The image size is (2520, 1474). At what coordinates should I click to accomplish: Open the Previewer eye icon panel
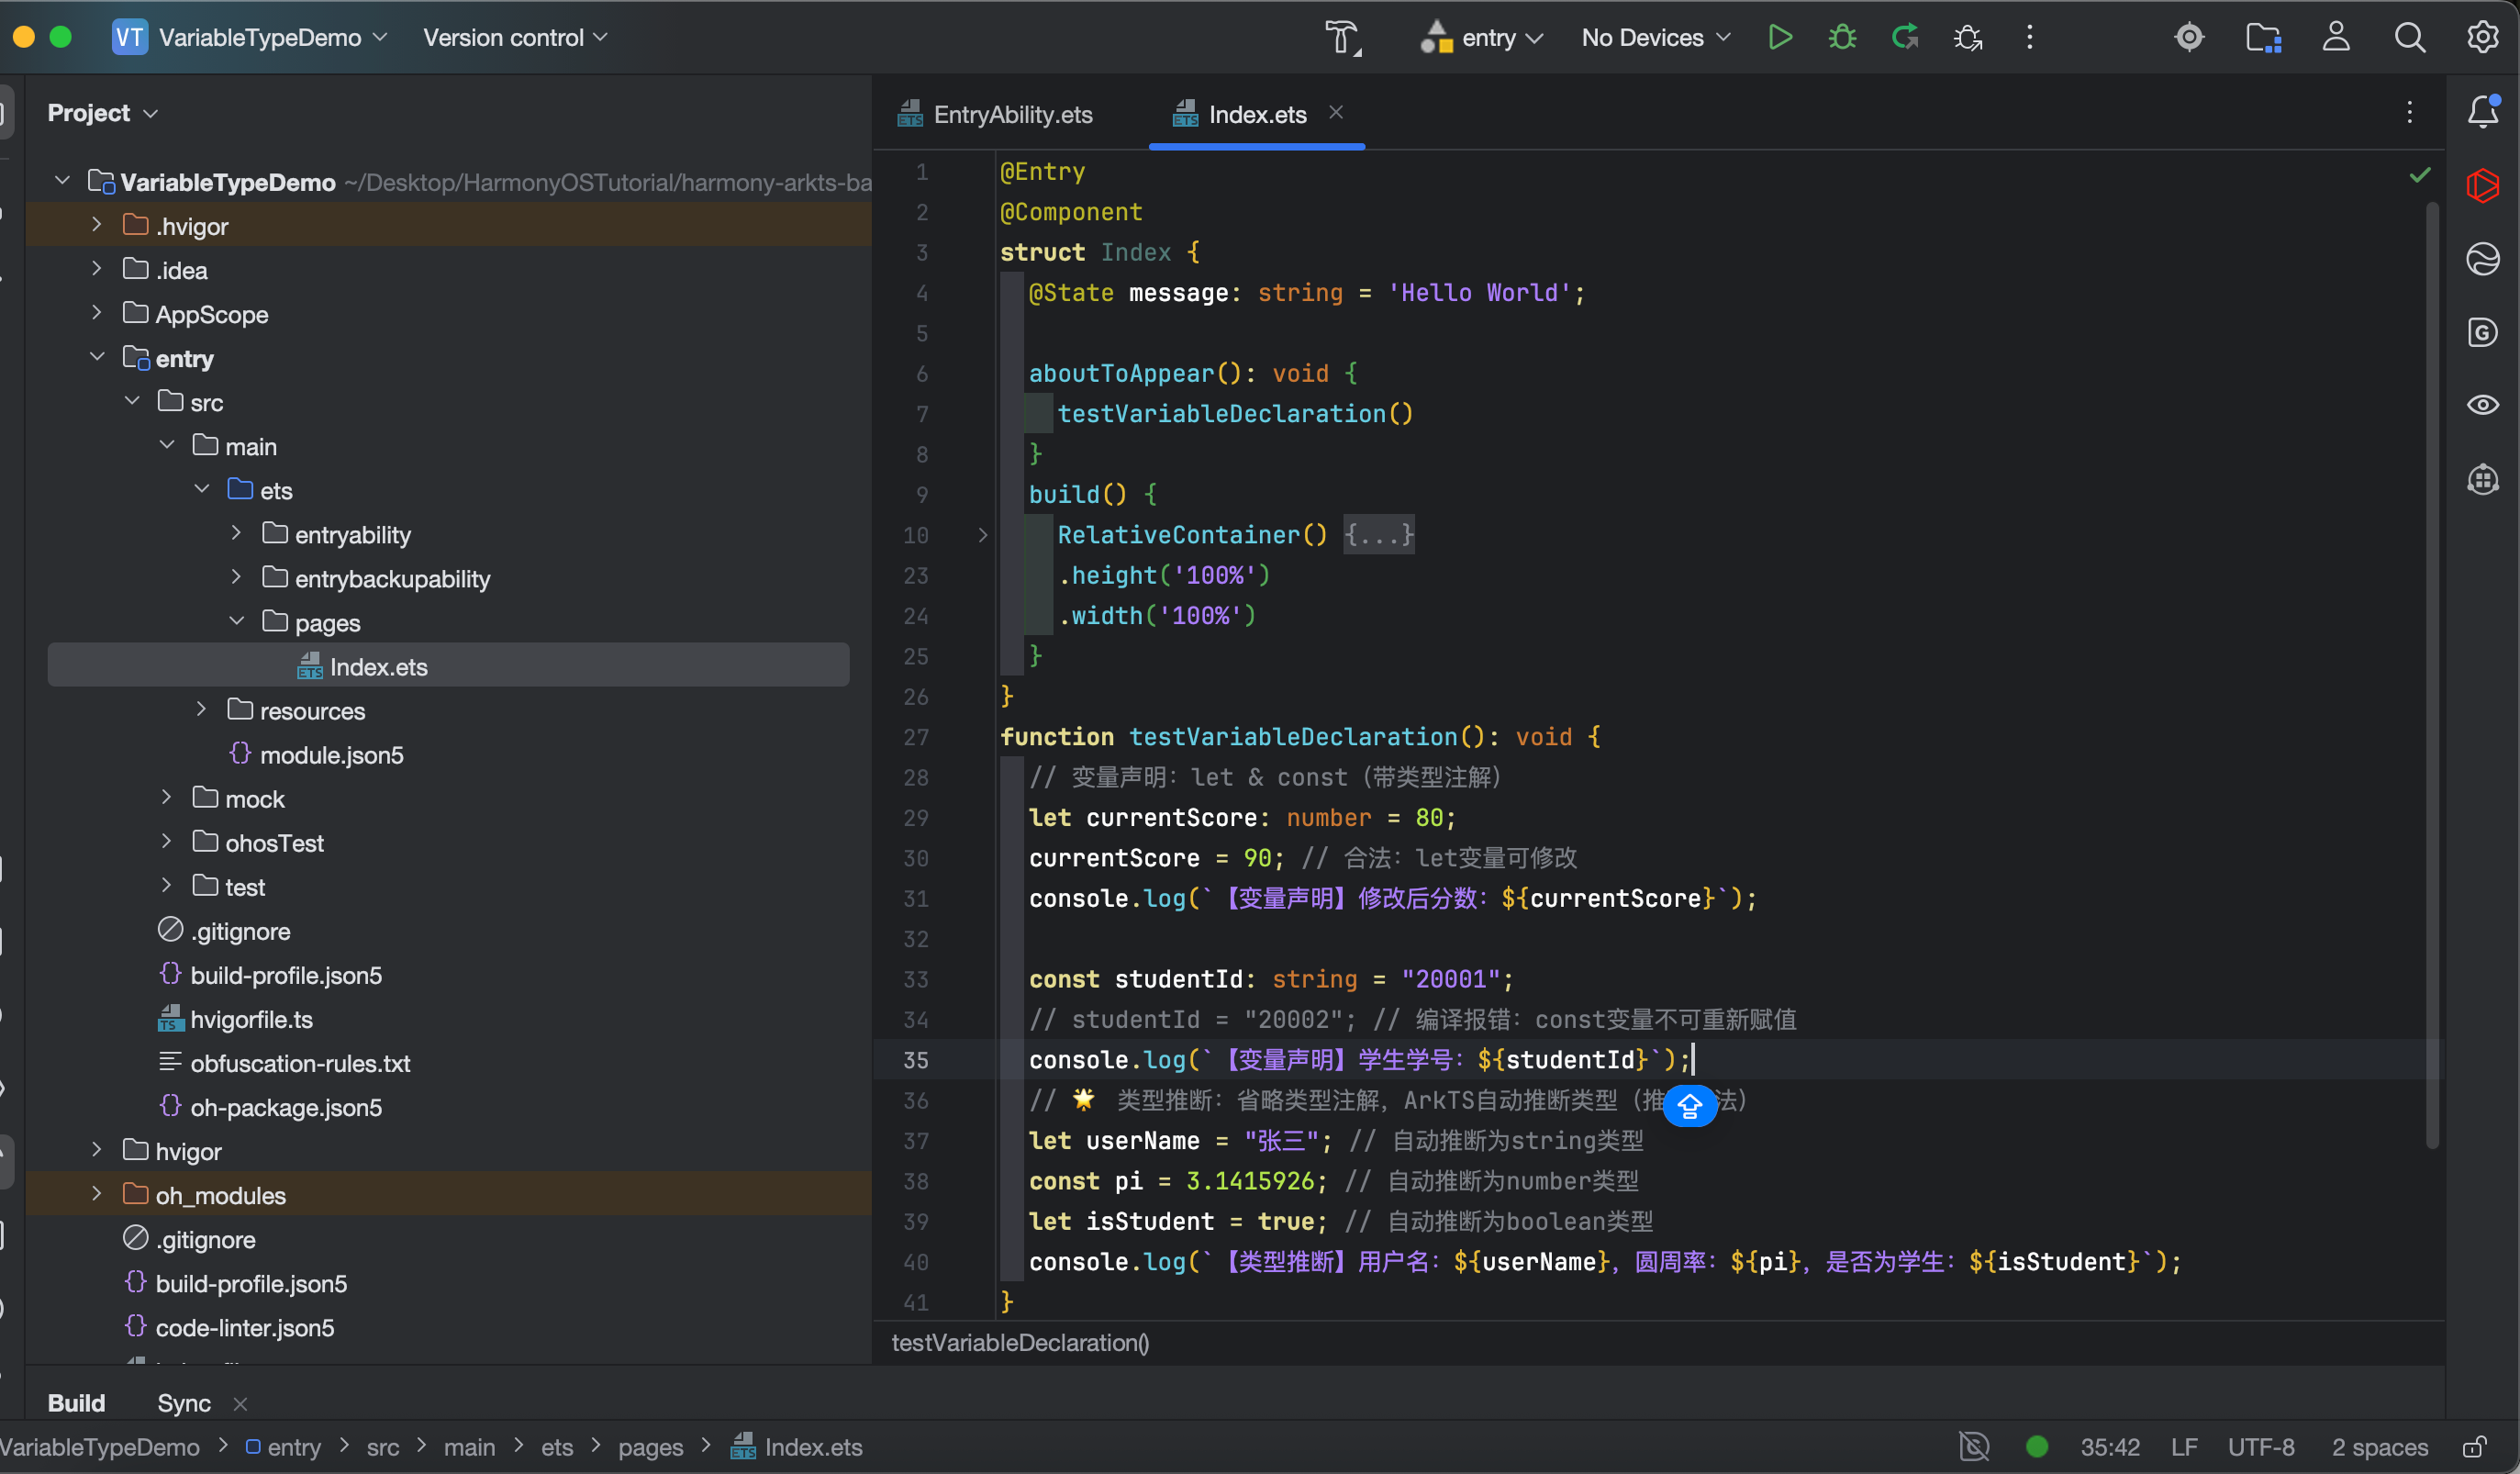(2483, 405)
